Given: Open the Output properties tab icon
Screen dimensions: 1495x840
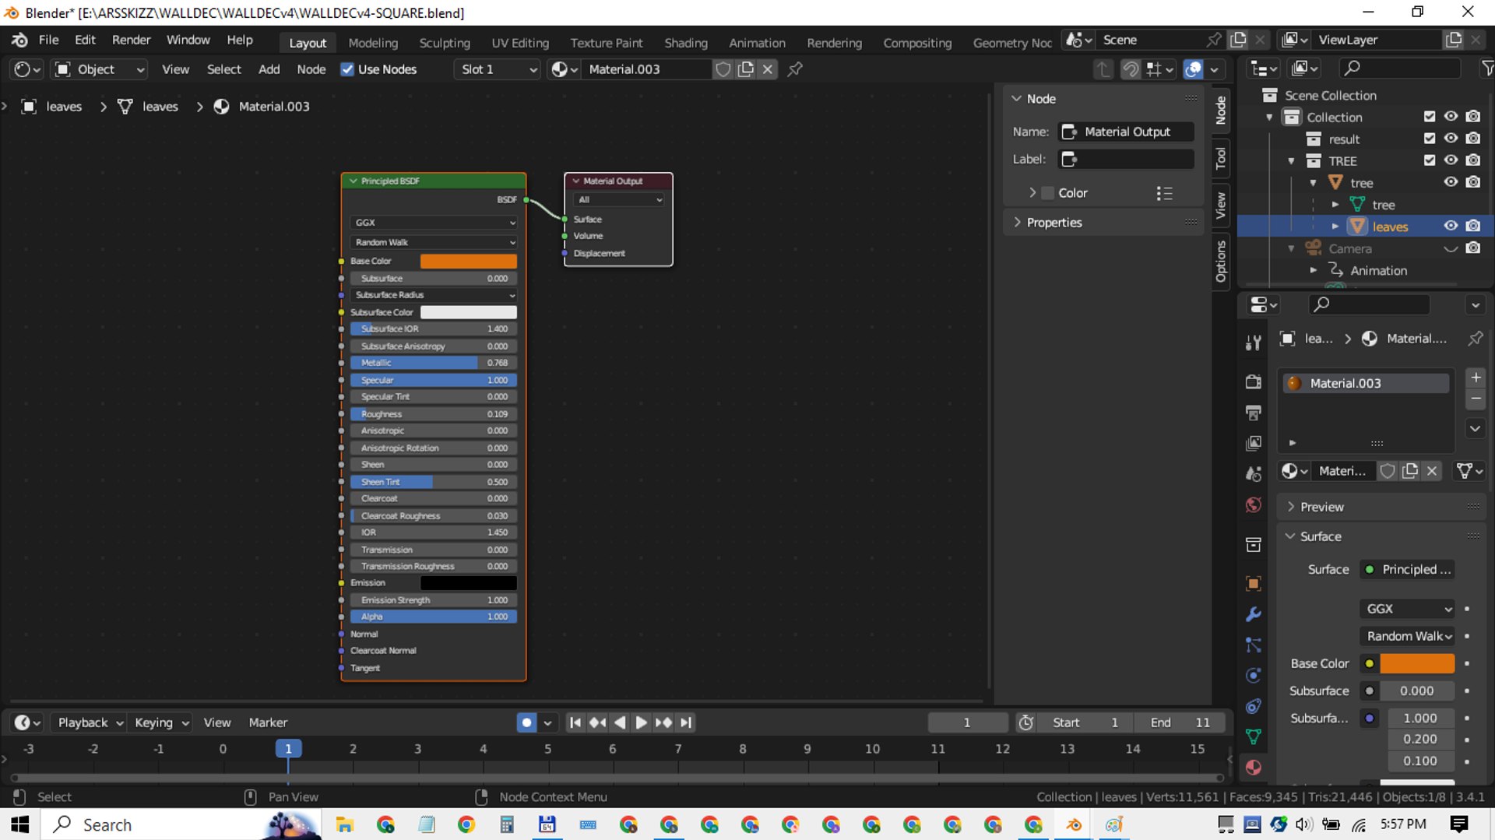Looking at the screenshot, I should click(1253, 412).
